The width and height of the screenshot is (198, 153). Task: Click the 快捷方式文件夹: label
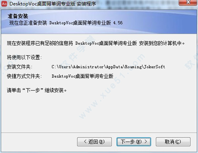tap(24, 76)
